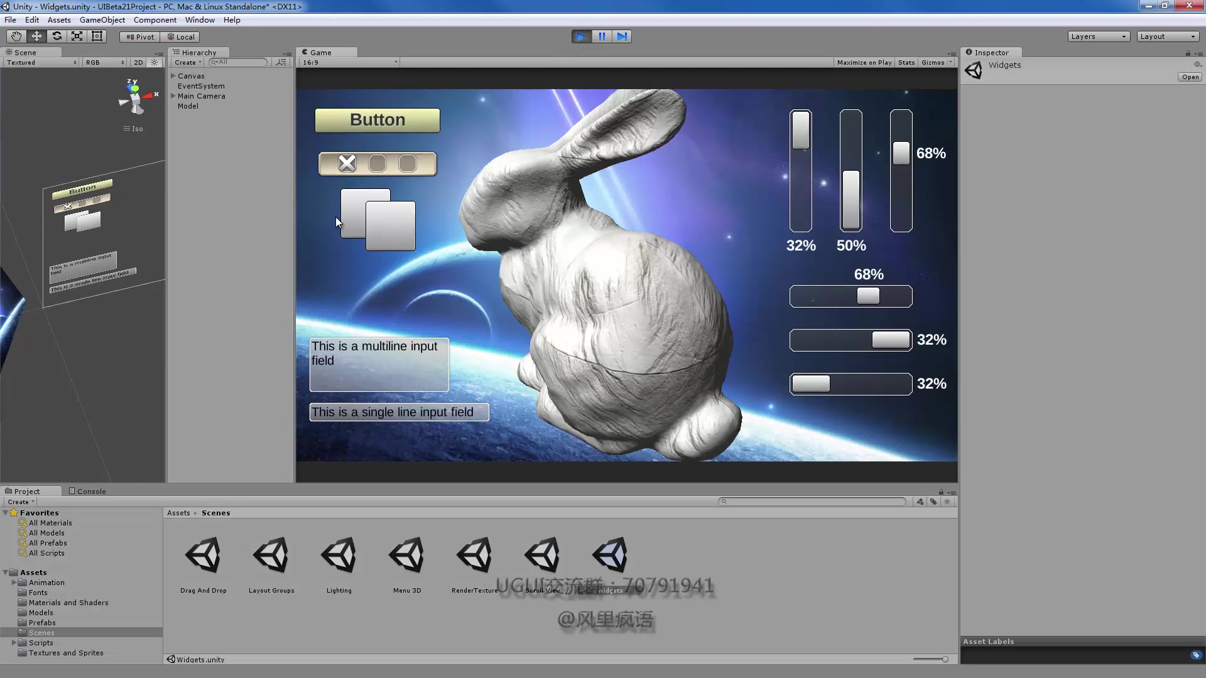This screenshot has height=678, width=1206.
Task: Expand the Main Camera hierarchy item
Action: pyautogui.click(x=173, y=96)
